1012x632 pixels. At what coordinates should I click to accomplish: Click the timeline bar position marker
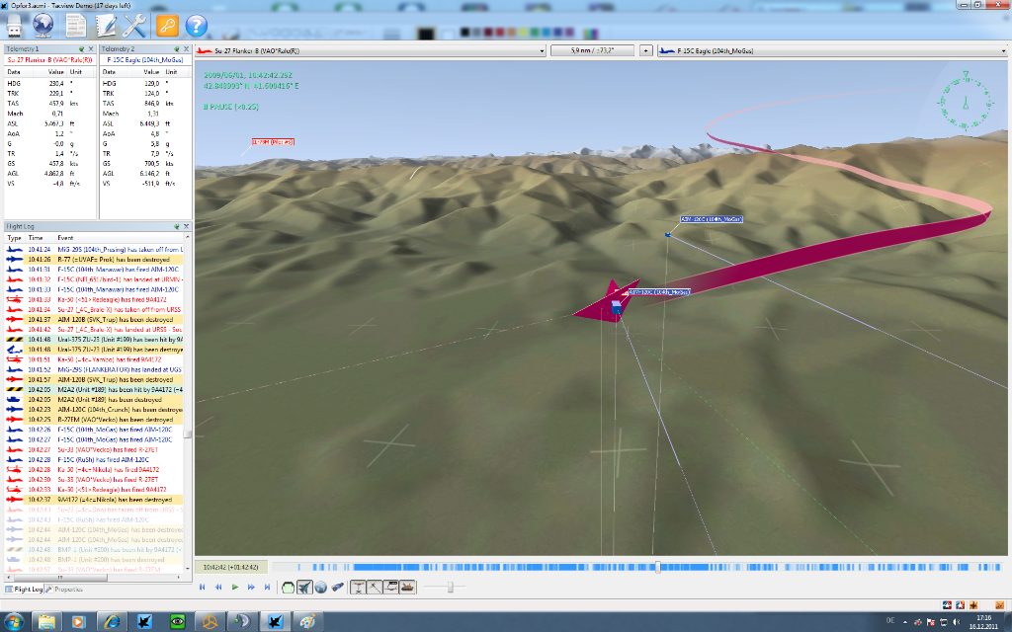click(658, 567)
